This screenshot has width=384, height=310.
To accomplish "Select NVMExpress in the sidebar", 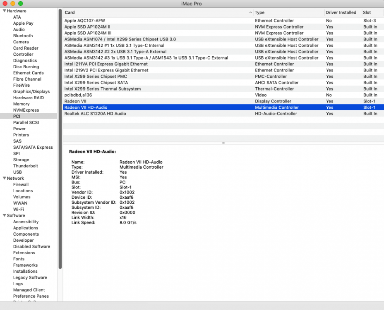I will (x=26, y=110).
